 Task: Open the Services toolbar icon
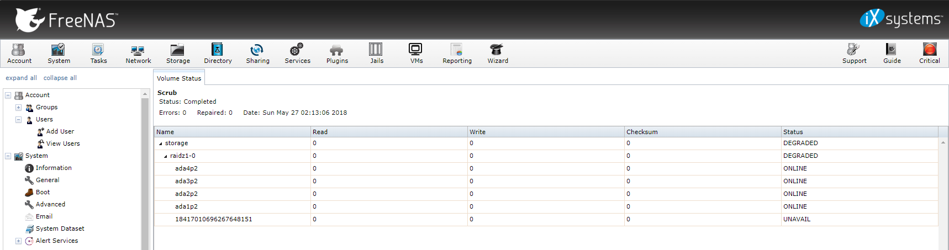coord(297,54)
